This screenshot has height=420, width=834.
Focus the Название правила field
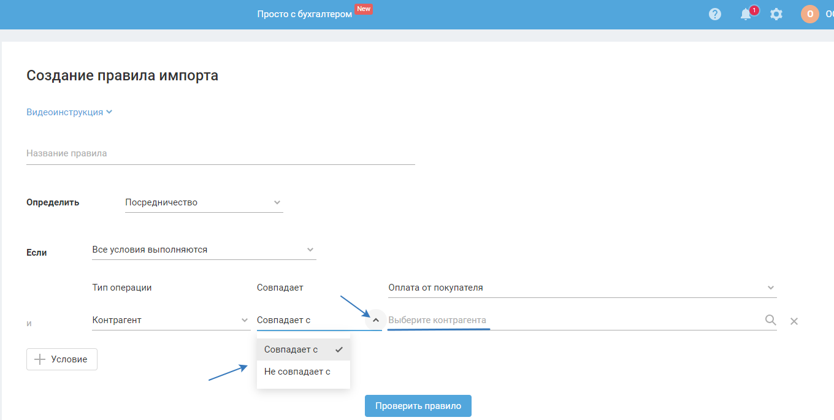click(x=221, y=153)
